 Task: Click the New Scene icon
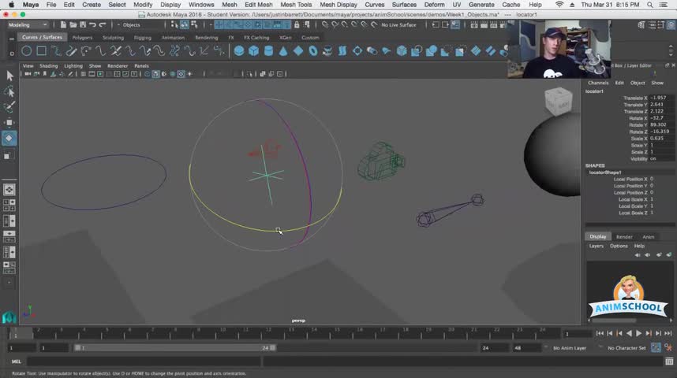pyautogui.click(x=63, y=25)
